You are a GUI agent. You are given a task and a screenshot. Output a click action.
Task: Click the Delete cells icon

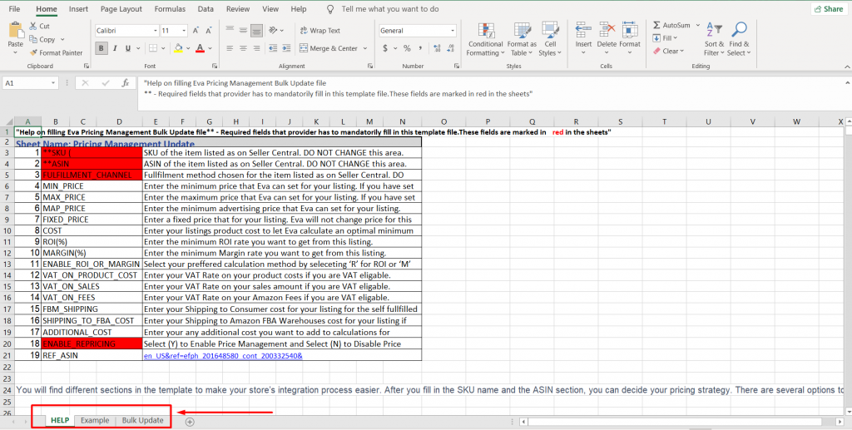point(607,31)
